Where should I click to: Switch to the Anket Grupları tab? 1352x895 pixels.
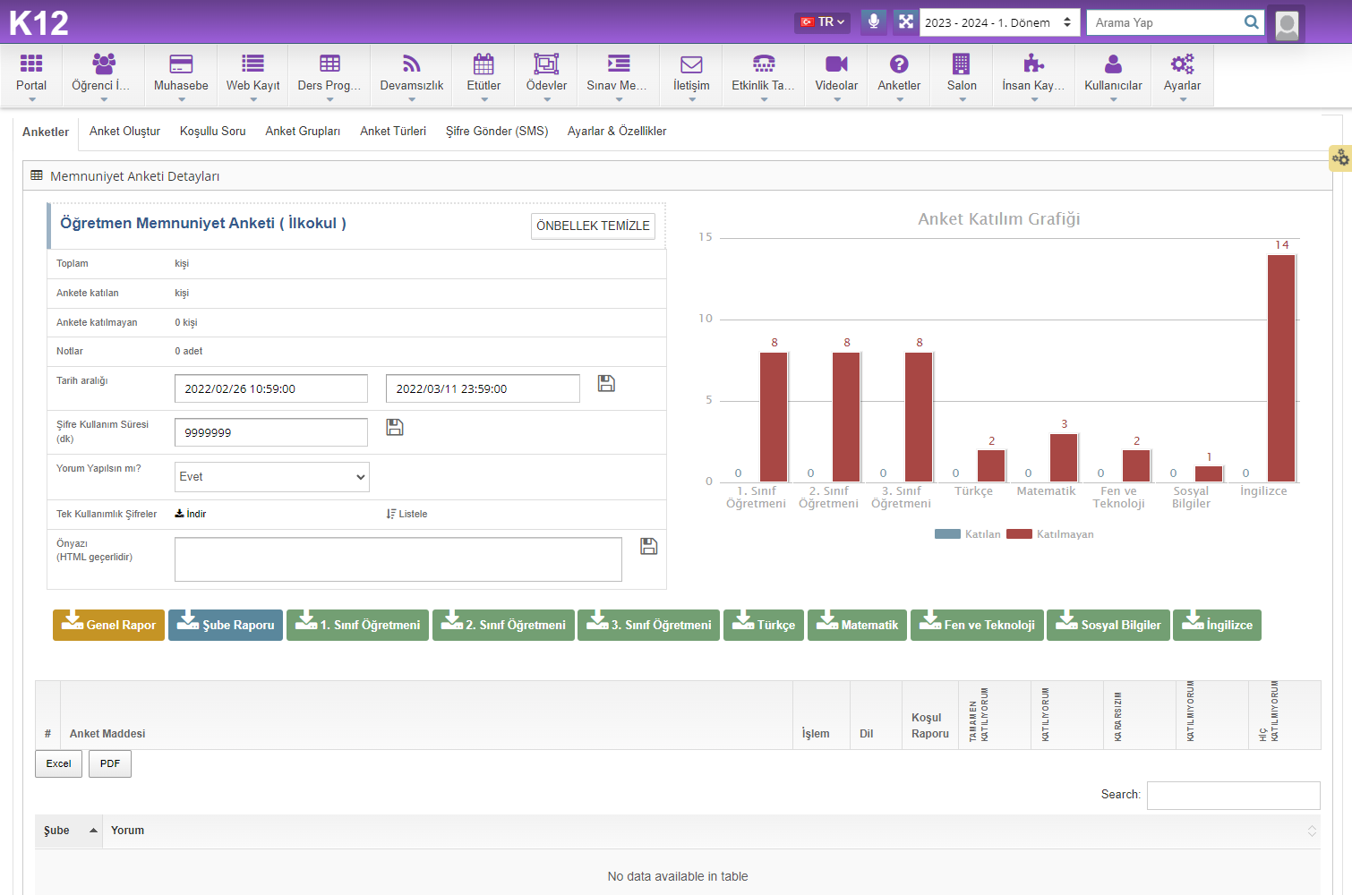click(303, 131)
